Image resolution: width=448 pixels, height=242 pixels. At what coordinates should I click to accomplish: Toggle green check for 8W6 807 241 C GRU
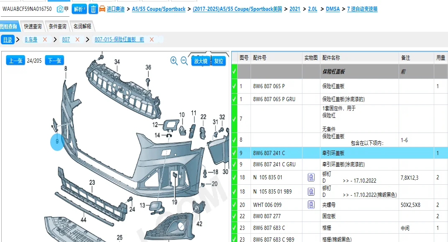(x=234, y=164)
